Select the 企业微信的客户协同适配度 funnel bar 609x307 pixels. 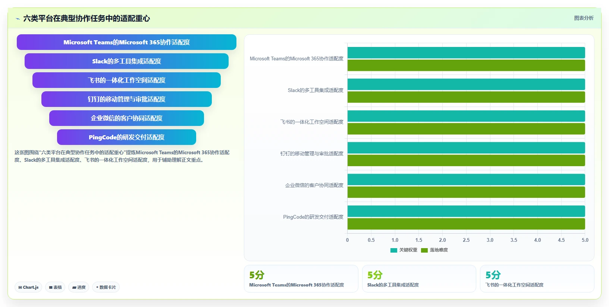click(x=126, y=118)
